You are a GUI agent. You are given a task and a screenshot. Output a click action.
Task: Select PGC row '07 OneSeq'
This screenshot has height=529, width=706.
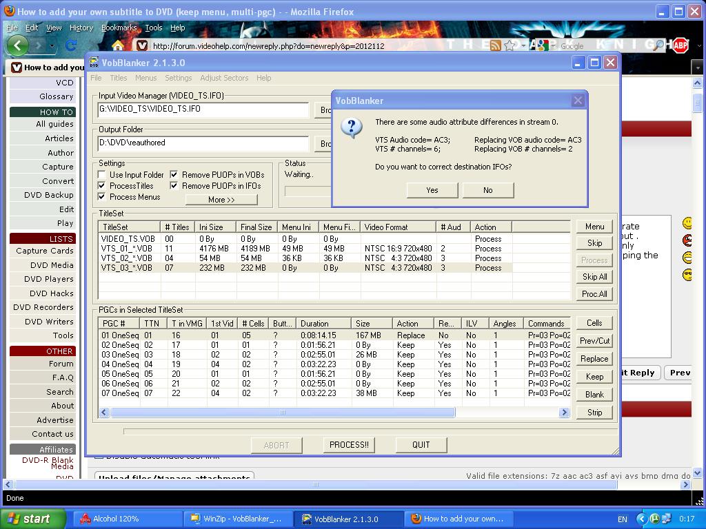point(334,393)
